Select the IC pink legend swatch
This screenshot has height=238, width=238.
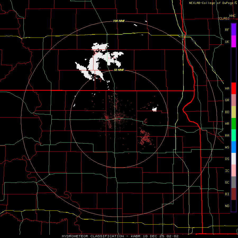pyautogui.click(x=234, y=171)
